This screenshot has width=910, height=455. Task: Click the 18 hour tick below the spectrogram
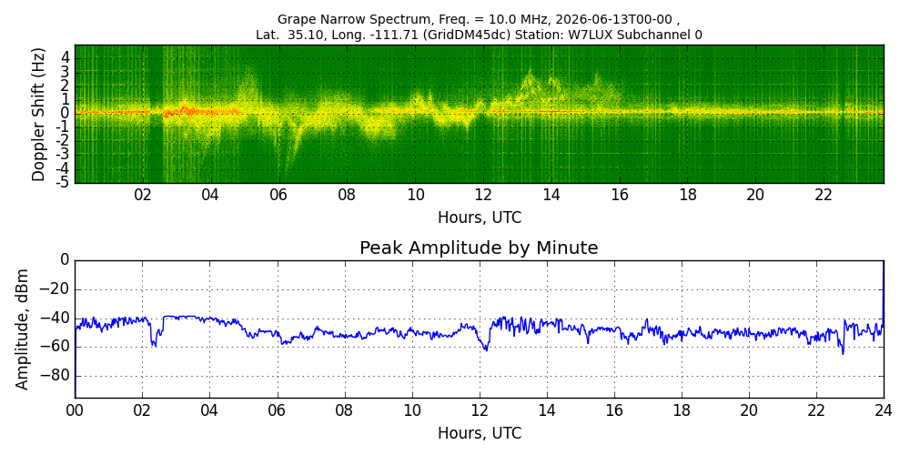point(687,196)
